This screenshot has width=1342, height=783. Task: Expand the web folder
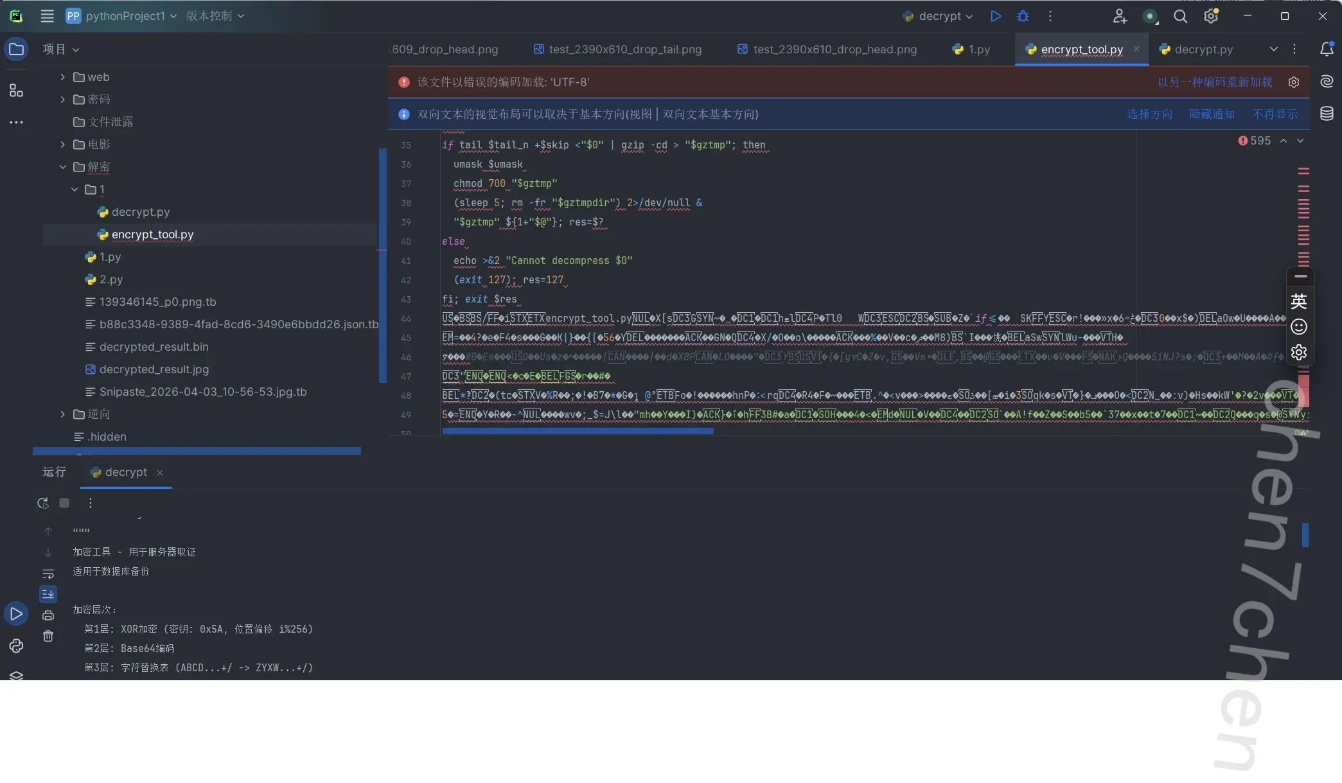point(62,77)
